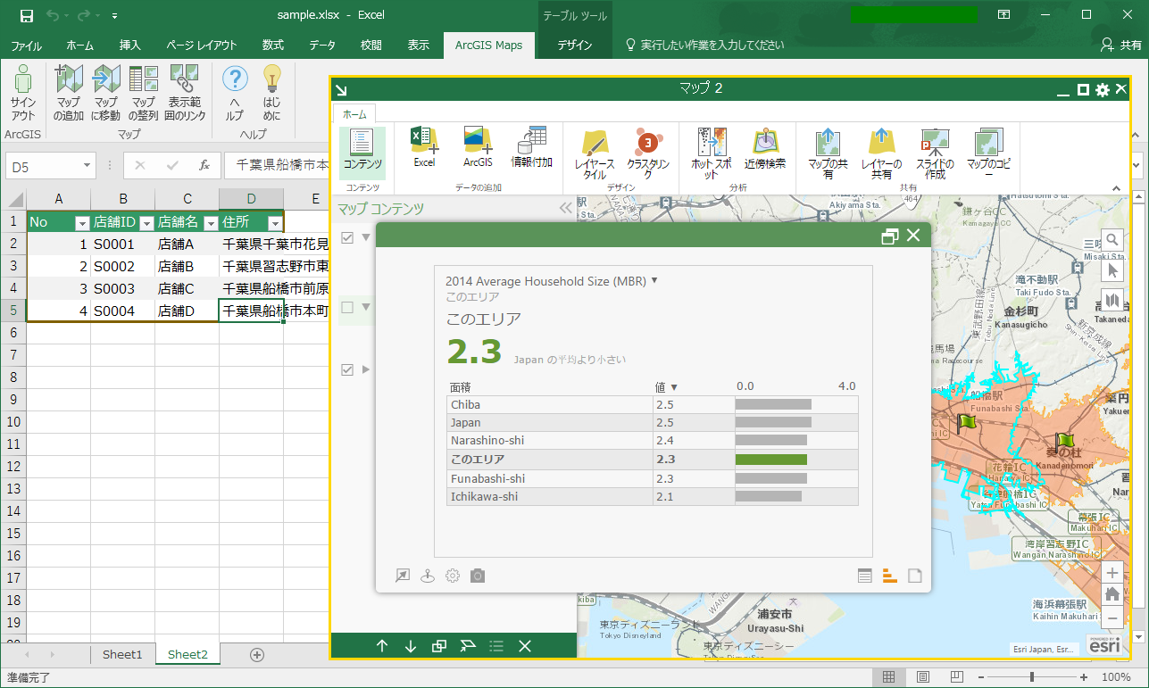This screenshot has width=1149, height=688.
Task: Collapse the first layer arrow
Action: point(365,237)
